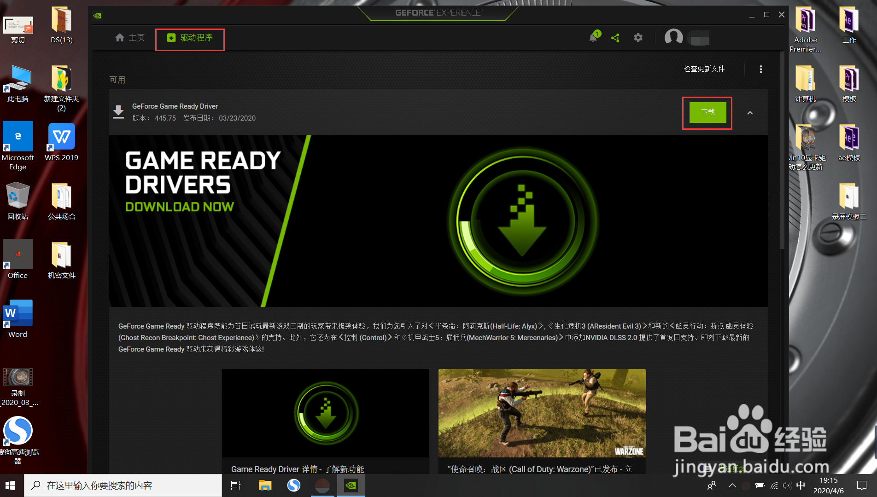Image resolution: width=877 pixels, height=497 pixels.
Task: Open the Windows action center notifications
Action: [x=861, y=485]
